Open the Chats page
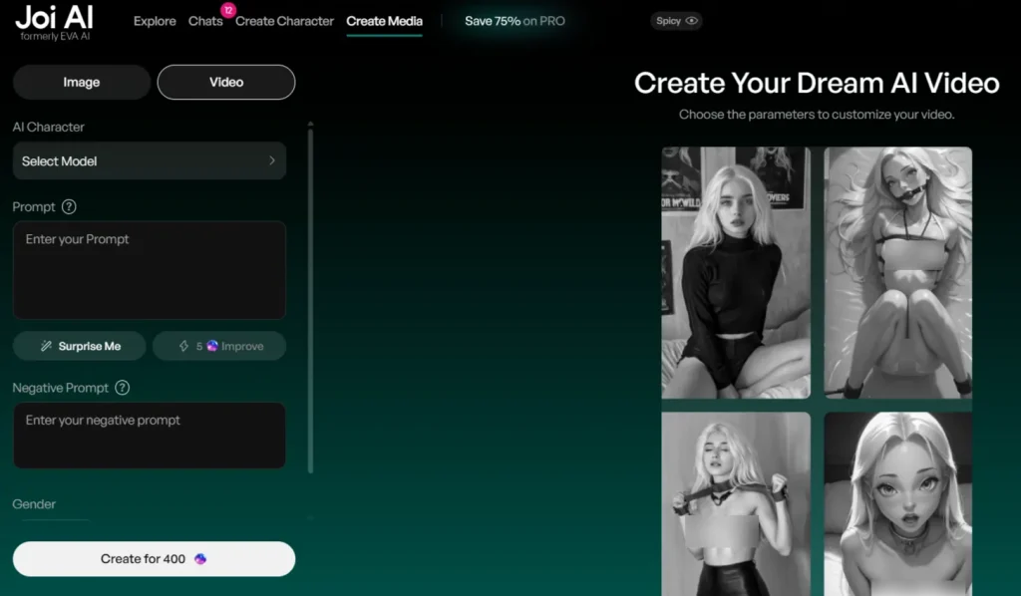 205,21
